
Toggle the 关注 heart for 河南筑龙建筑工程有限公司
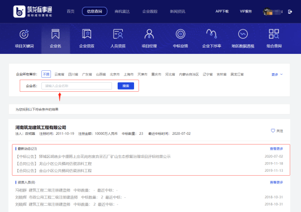pyautogui.click(x=273, y=130)
